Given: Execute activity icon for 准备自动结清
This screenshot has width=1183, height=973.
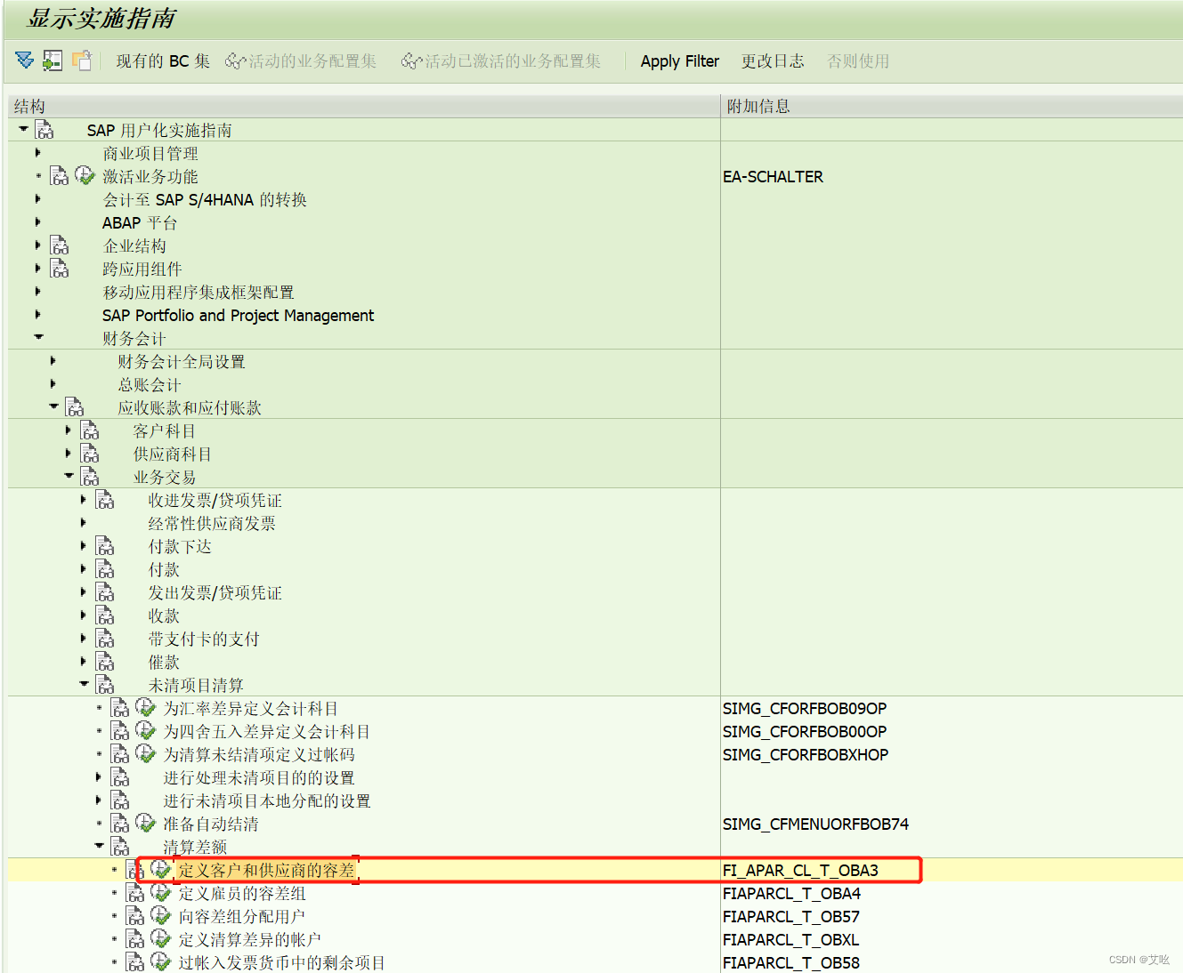Looking at the screenshot, I should point(145,823).
